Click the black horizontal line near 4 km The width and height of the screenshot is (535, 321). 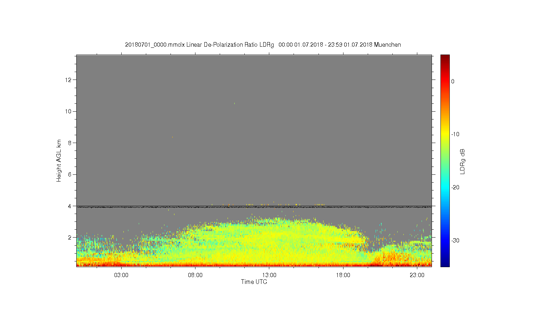(254, 207)
